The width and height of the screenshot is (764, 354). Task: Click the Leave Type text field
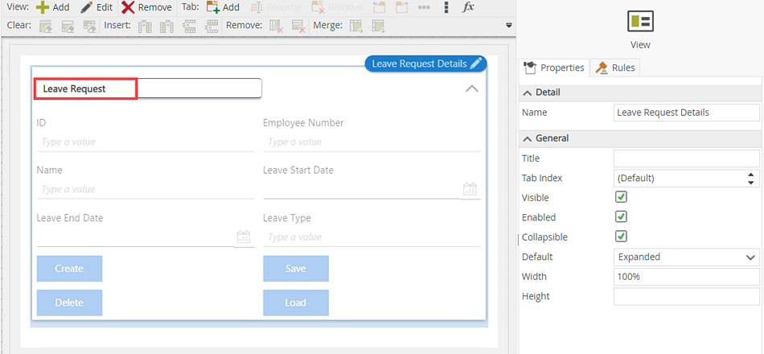tap(372, 237)
